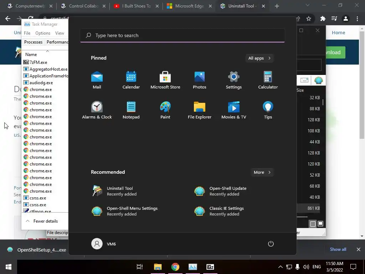Viewport: 365px width, 274px height.
Task: Open the Paint app
Action: coord(165,111)
